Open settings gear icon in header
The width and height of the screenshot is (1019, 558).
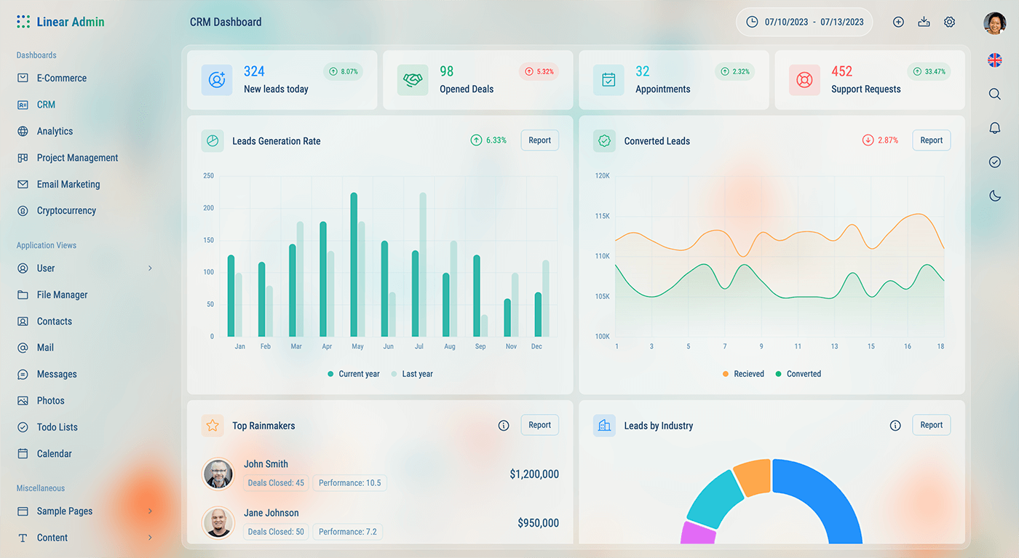(x=949, y=22)
